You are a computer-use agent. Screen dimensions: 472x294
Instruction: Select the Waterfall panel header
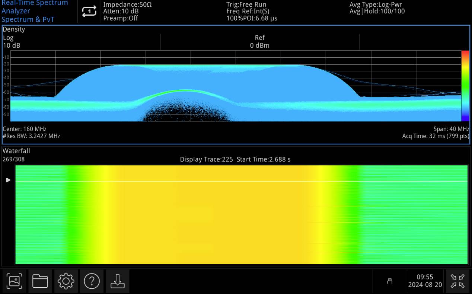pos(16,151)
